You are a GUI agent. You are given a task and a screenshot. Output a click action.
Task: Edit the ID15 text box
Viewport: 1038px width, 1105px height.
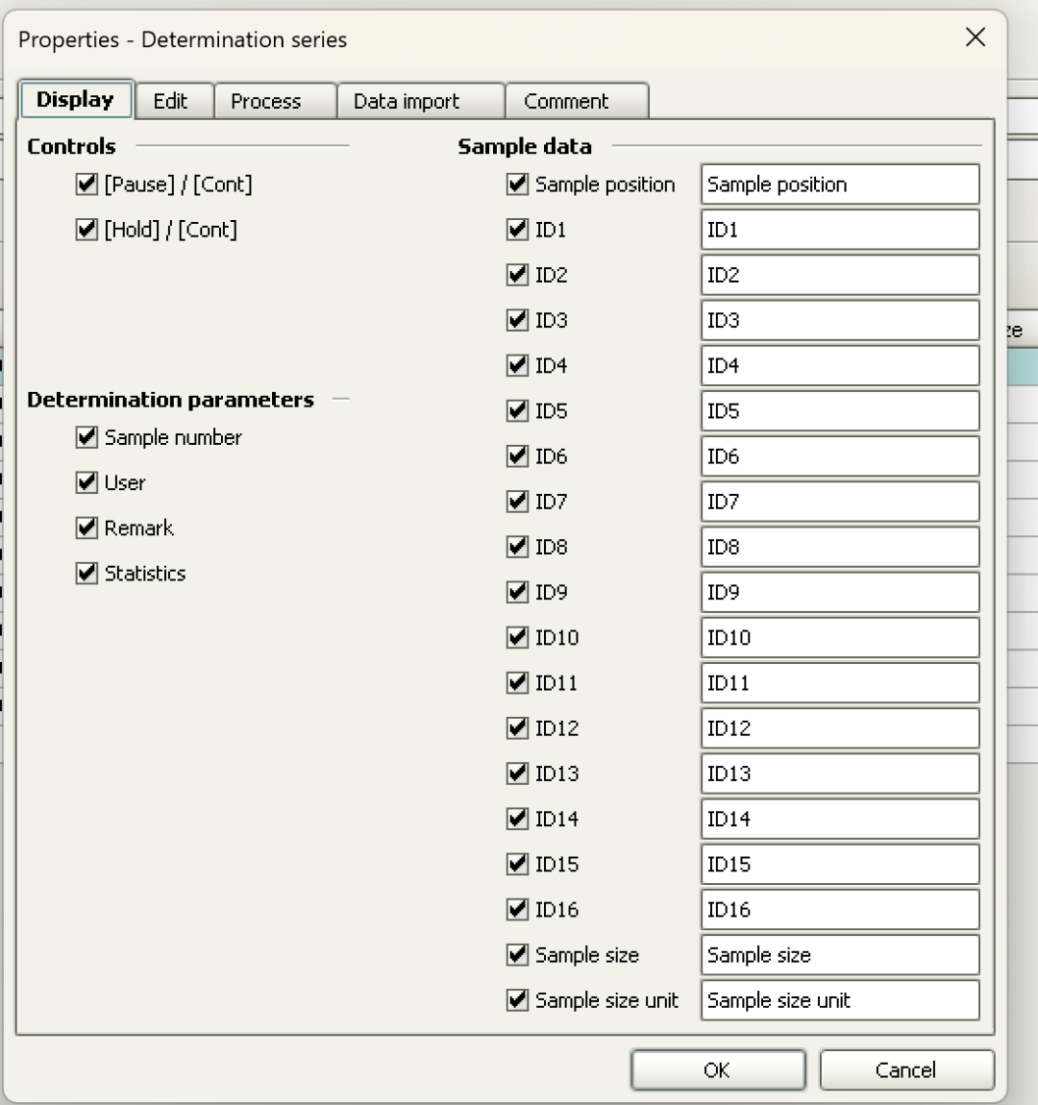840,864
